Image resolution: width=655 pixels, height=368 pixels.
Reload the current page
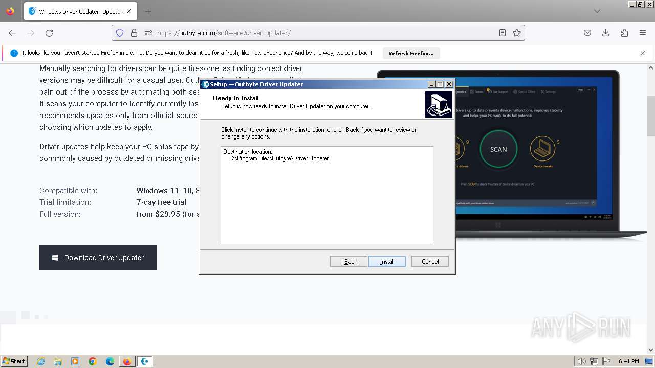[49, 33]
